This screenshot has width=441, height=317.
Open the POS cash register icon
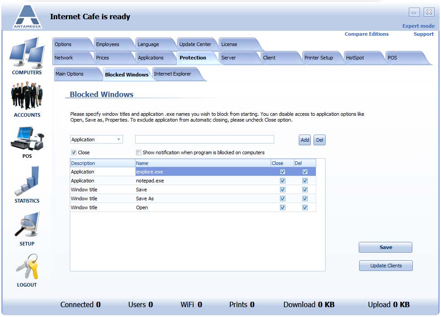coord(27,139)
